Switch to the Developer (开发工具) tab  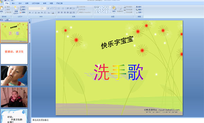(x=60, y=3)
